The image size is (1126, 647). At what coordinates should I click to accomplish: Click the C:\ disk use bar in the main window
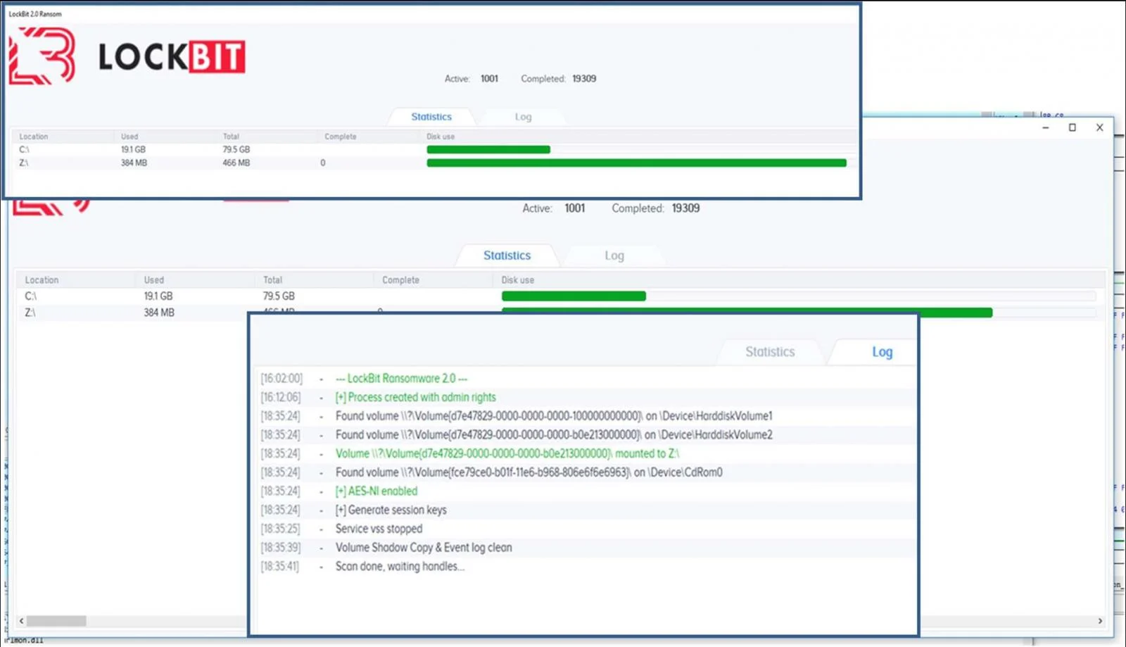coord(574,296)
